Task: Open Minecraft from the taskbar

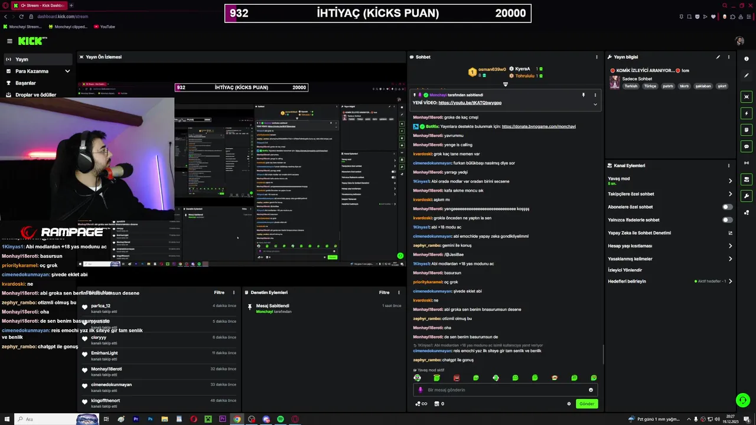Action: point(208,419)
